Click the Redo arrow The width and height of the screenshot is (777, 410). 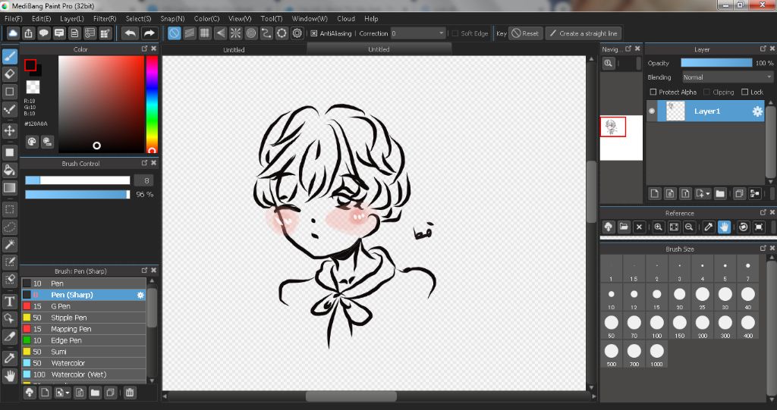pyautogui.click(x=149, y=33)
